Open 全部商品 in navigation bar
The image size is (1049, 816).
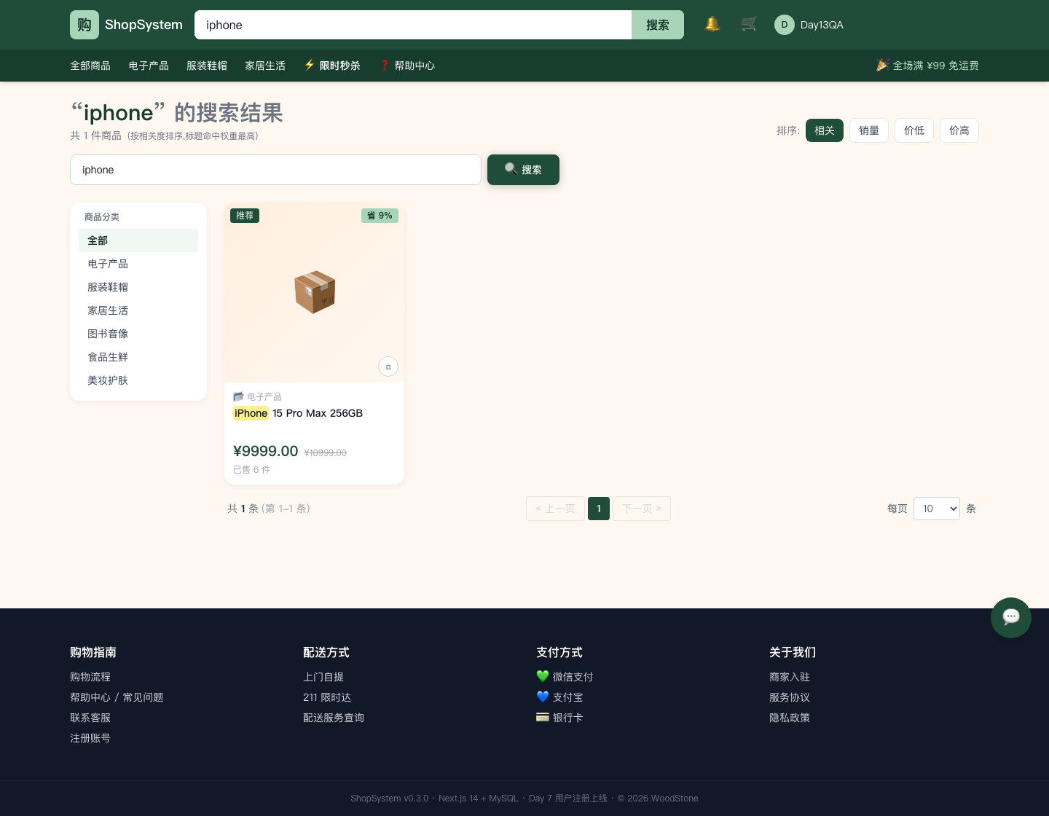coord(90,66)
